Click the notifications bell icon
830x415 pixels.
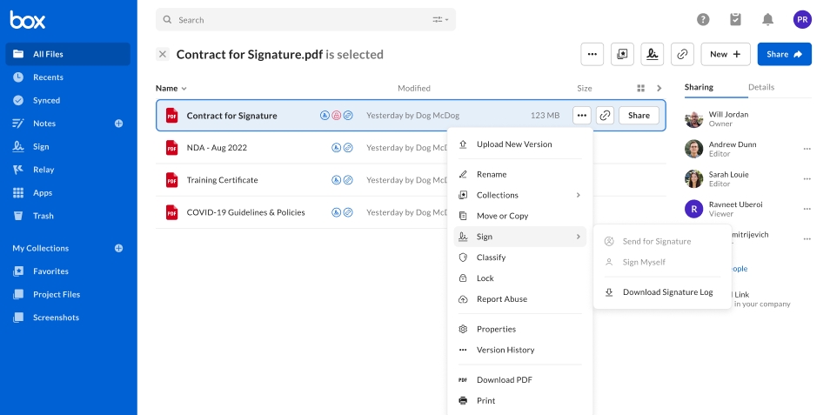click(x=767, y=19)
